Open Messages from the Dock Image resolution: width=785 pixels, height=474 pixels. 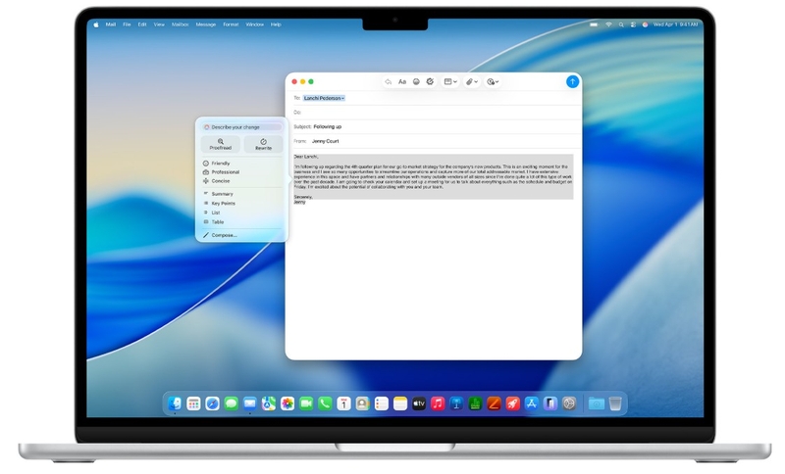[x=231, y=403]
